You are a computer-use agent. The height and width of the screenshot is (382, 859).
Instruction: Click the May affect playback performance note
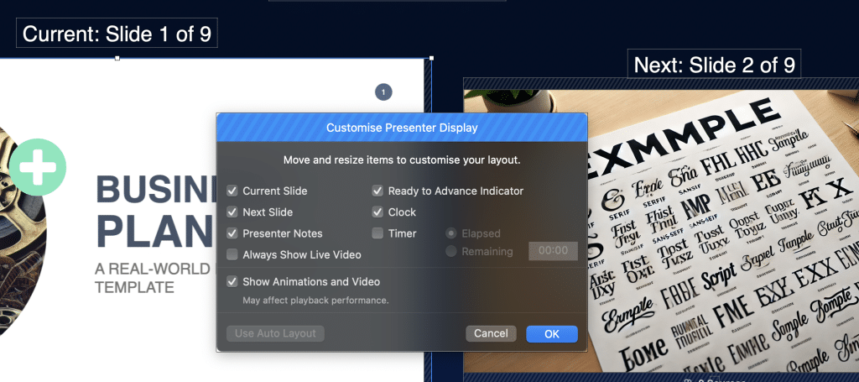click(x=315, y=301)
